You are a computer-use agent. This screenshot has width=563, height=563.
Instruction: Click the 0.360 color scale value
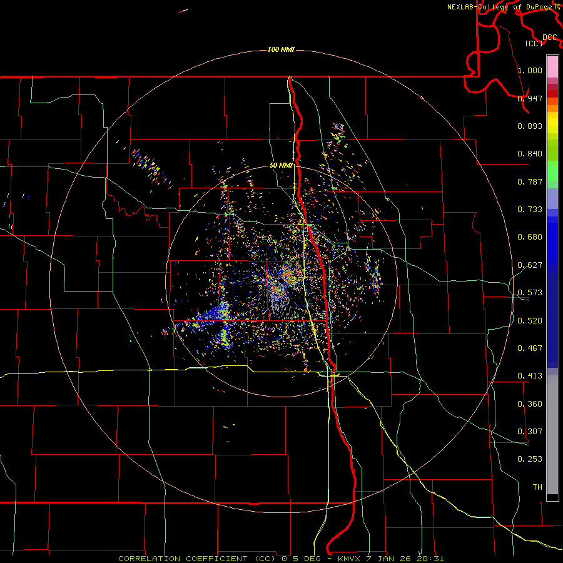[530, 404]
